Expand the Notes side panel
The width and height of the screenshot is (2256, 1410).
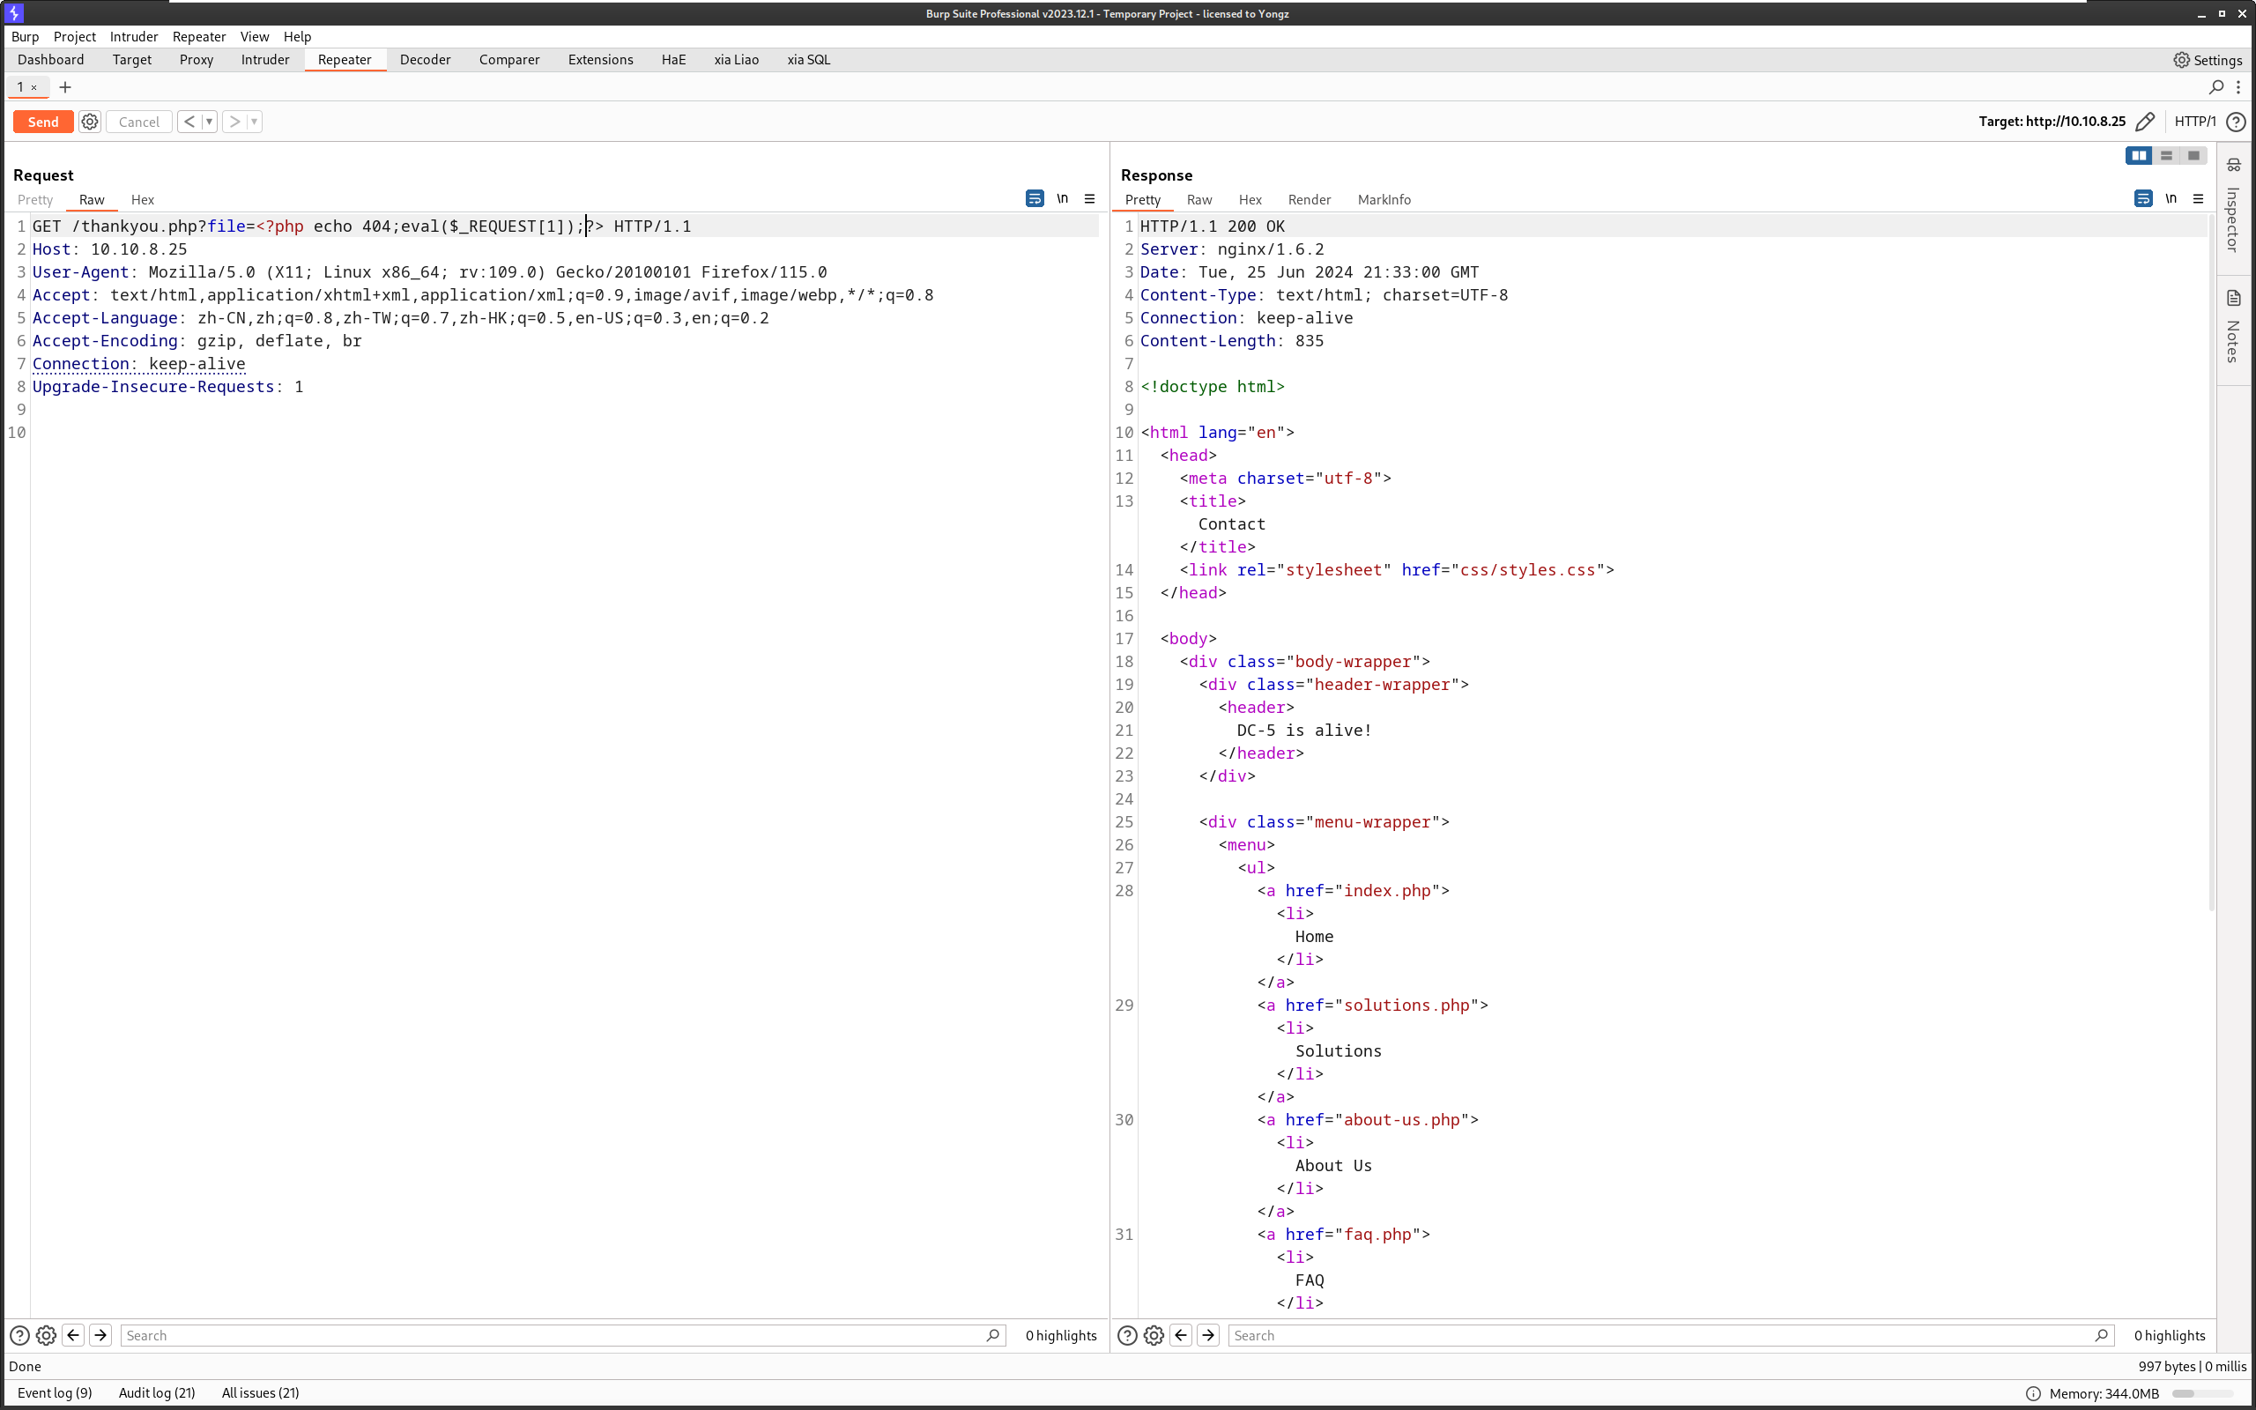pos(2234,328)
